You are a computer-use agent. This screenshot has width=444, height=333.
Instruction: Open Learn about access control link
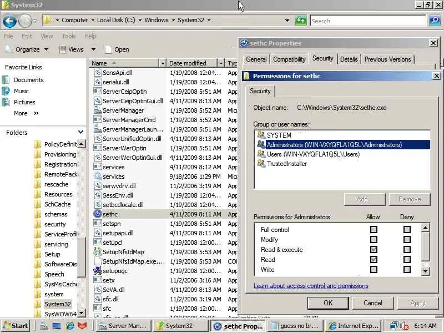click(311, 286)
